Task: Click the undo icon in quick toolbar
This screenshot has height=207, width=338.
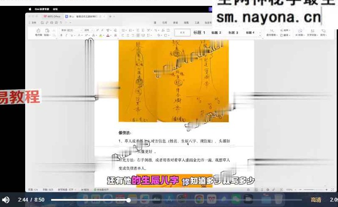Action: point(61,22)
